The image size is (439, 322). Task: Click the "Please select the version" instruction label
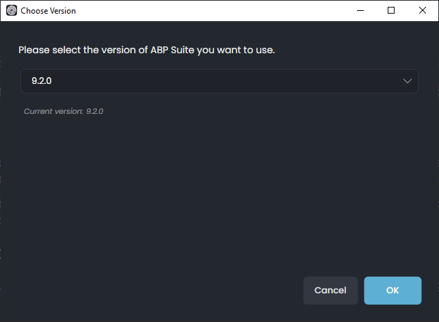tap(146, 50)
